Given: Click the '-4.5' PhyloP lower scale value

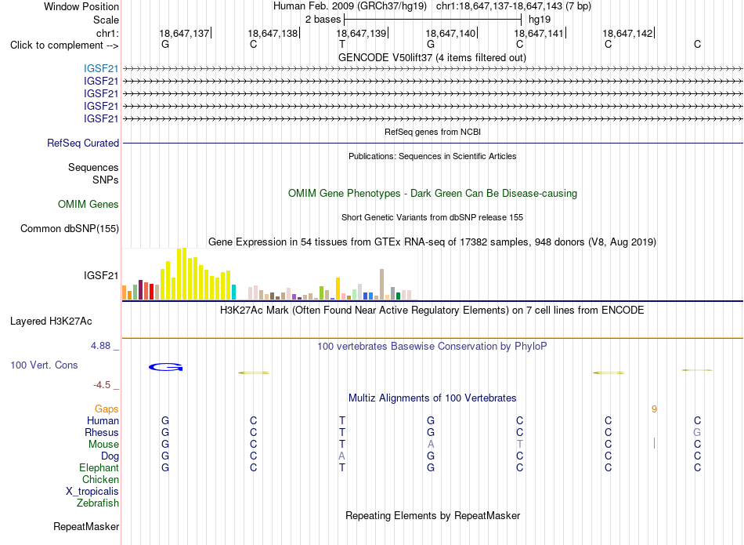Looking at the screenshot, I should 102,385.
